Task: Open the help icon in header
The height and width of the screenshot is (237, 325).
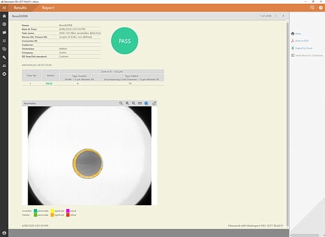Action: tap(321, 8)
